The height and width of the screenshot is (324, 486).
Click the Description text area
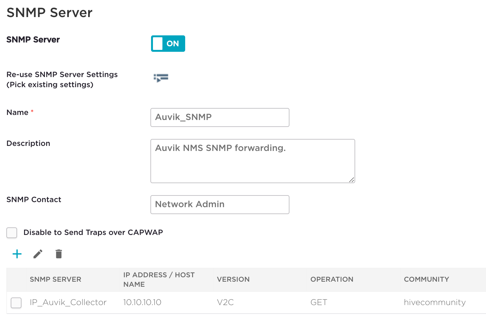point(252,161)
